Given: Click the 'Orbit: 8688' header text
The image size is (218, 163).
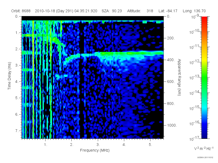Looking at the screenshot, I should [x=21, y=11].
